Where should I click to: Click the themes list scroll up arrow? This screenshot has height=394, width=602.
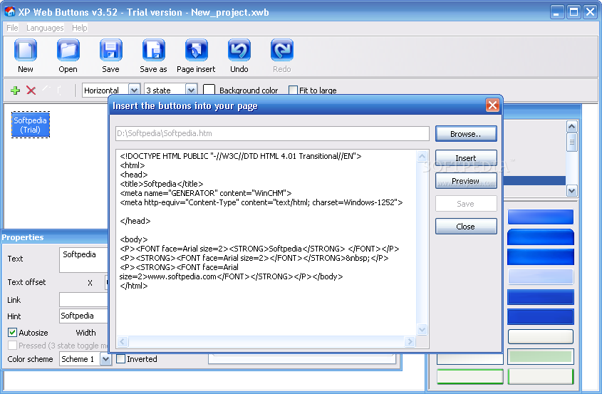click(571, 127)
